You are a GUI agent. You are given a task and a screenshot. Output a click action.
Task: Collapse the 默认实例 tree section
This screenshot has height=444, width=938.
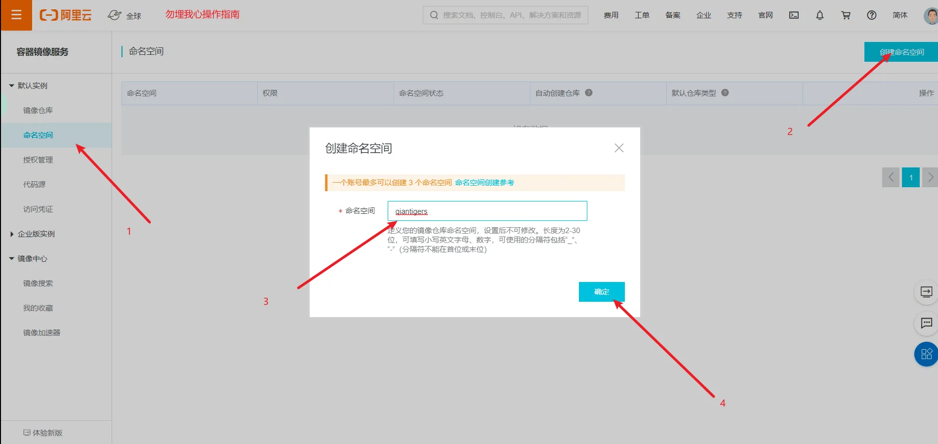(x=11, y=86)
